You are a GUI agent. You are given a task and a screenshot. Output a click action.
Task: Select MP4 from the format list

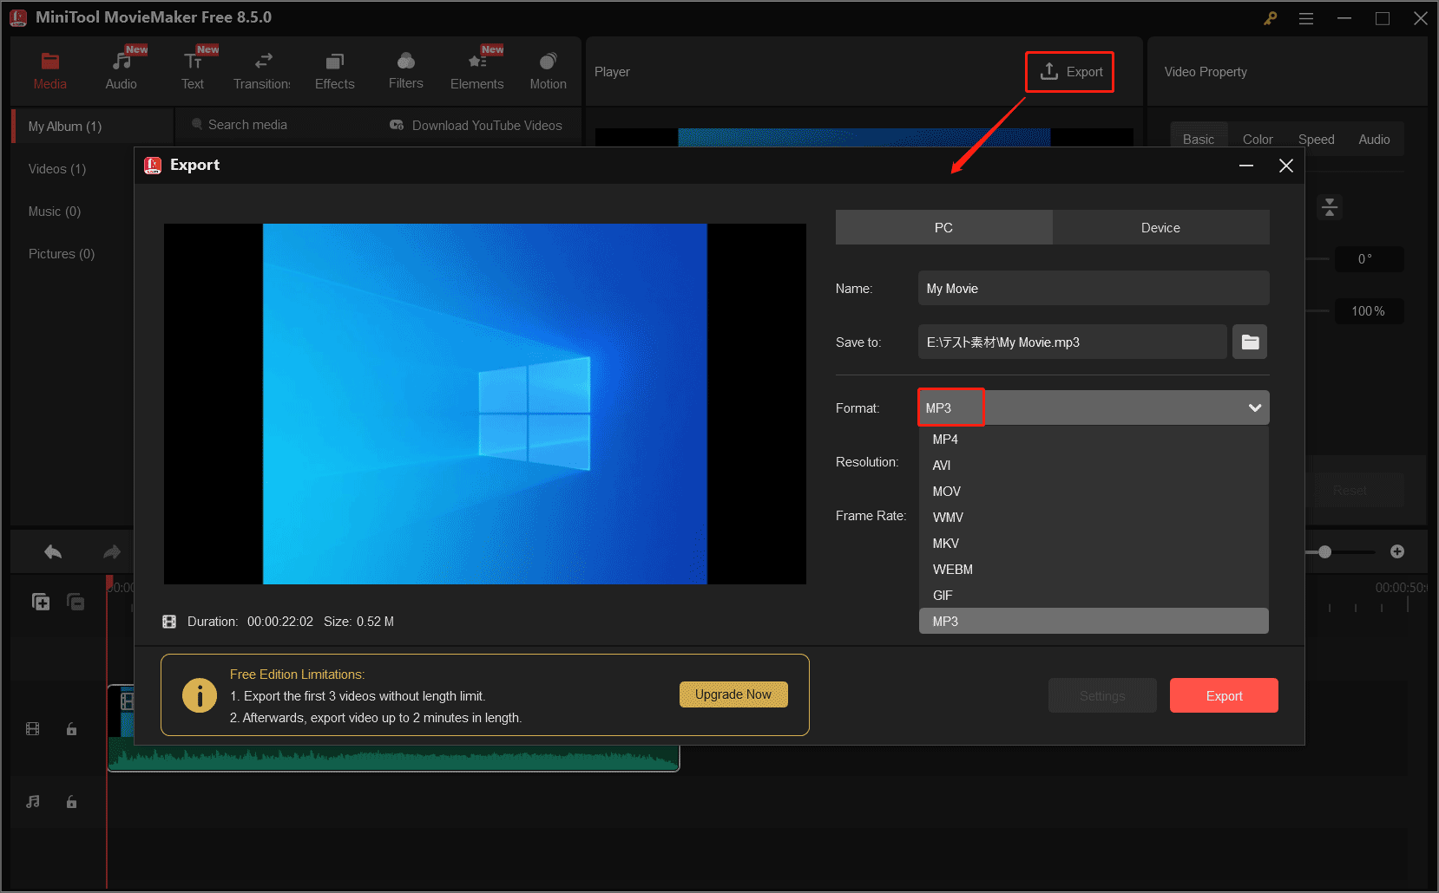pos(944,439)
